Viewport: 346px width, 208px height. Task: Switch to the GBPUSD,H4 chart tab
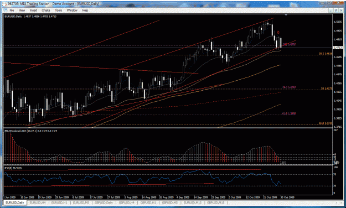click(126, 202)
